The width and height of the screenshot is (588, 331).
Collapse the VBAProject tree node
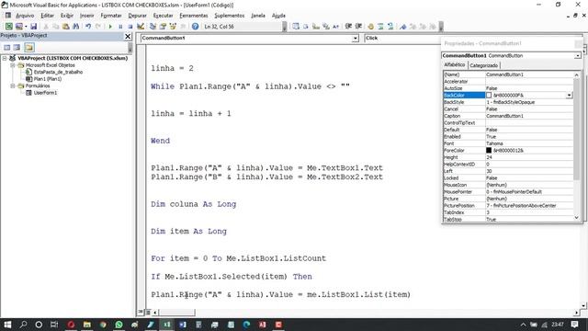pos(5,58)
